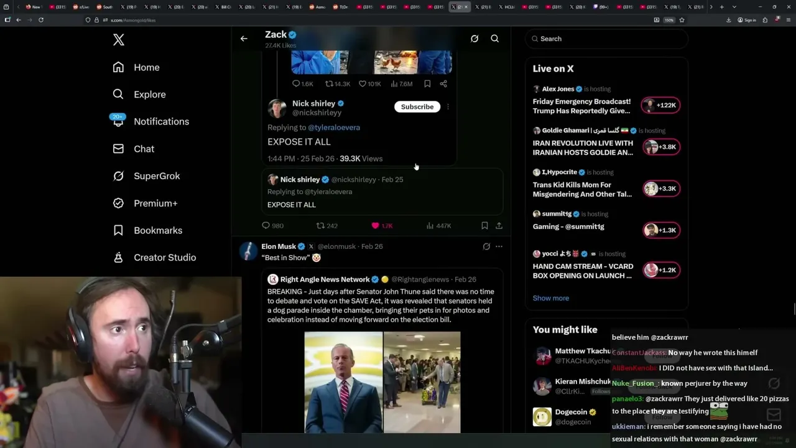
Task: Bookmark the quoted post beside share icon
Action: tap(427, 83)
